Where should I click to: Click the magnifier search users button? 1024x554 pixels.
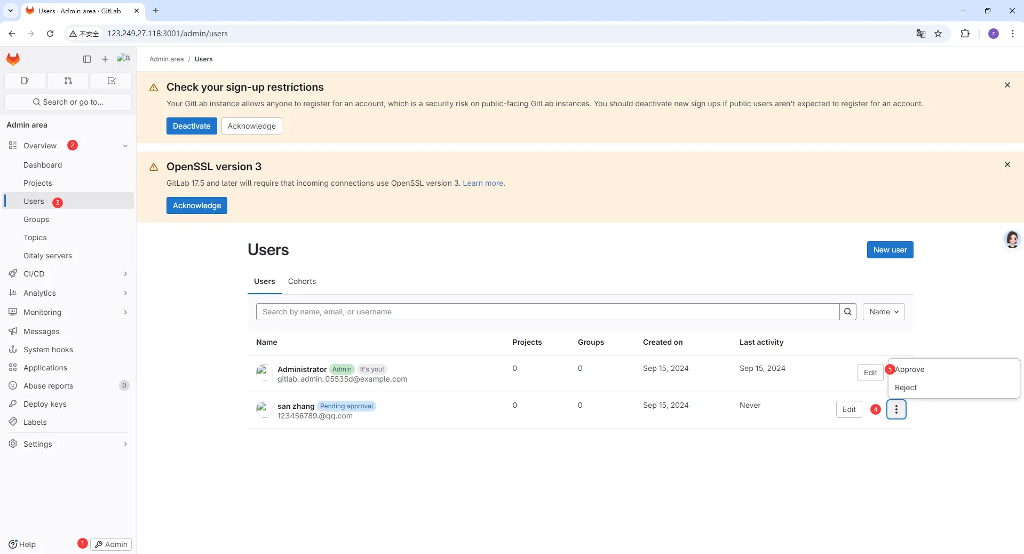coord(847,312)
